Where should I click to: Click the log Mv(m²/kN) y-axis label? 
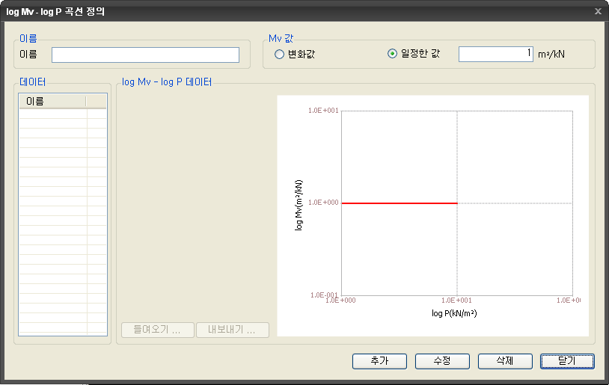299,204
